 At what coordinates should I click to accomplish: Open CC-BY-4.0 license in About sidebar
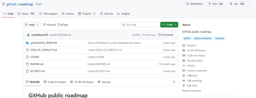(x=194, y=51)
